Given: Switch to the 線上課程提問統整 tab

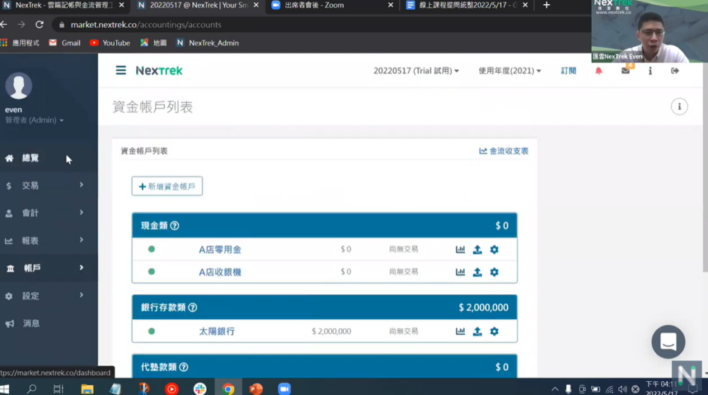Looking at the screenshot, I should (467, 6).
